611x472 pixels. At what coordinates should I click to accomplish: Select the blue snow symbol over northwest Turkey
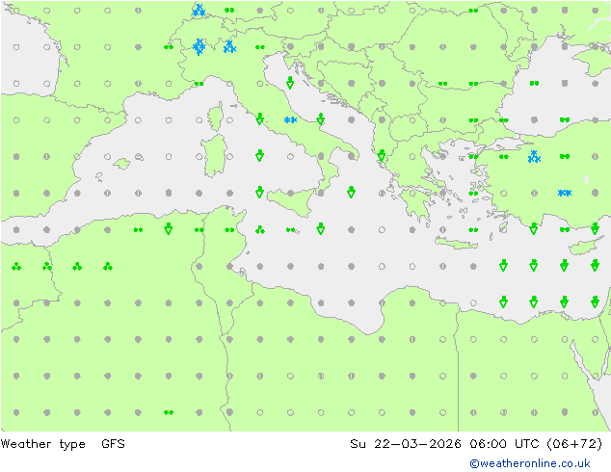(534, 157)
